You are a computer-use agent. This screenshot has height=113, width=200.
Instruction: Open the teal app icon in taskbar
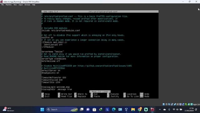click(146, 110)
